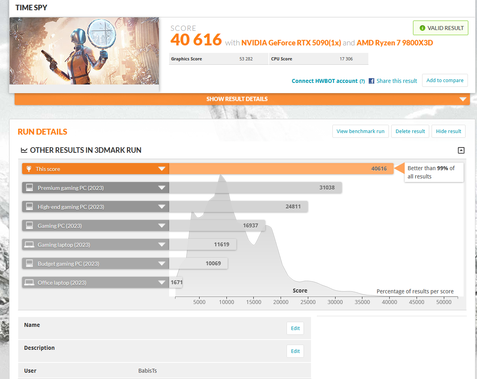This screenshot has height=379, width=477.
Task: Expand Gaming PC (2023) dropdown arrow
Action: point(161,226)
